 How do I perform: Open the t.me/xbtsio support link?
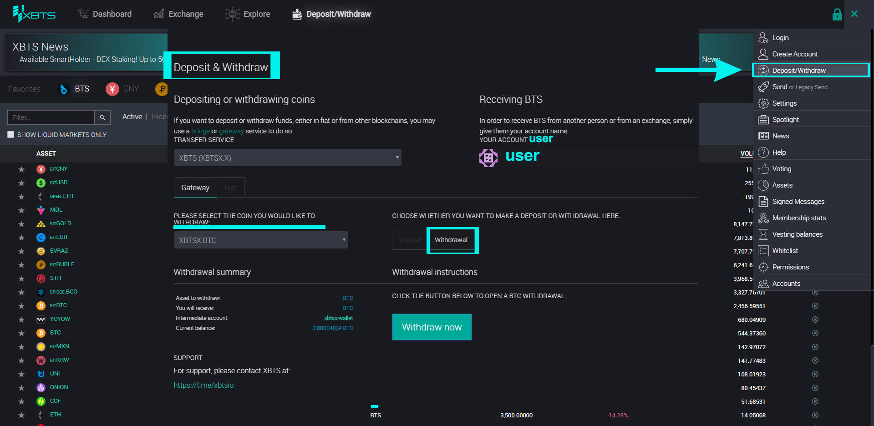click(x=203, y=385)
